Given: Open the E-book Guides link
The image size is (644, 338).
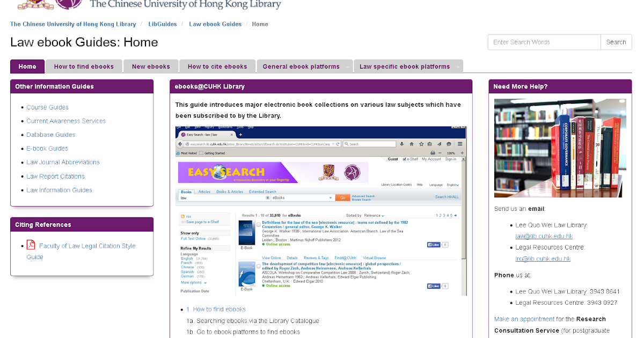Looking at the screenshot, I should click(x=47, y=149).
